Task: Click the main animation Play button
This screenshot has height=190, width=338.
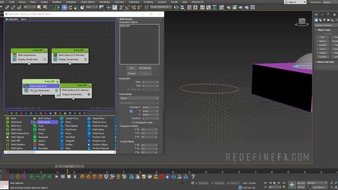Action: [275, 183]
